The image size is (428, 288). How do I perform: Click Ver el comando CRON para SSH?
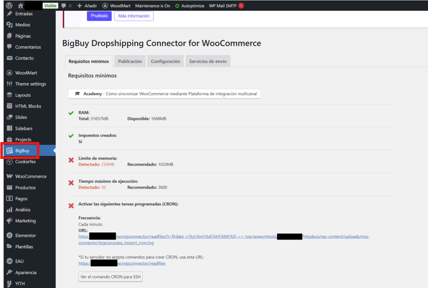tap(110, 277)
